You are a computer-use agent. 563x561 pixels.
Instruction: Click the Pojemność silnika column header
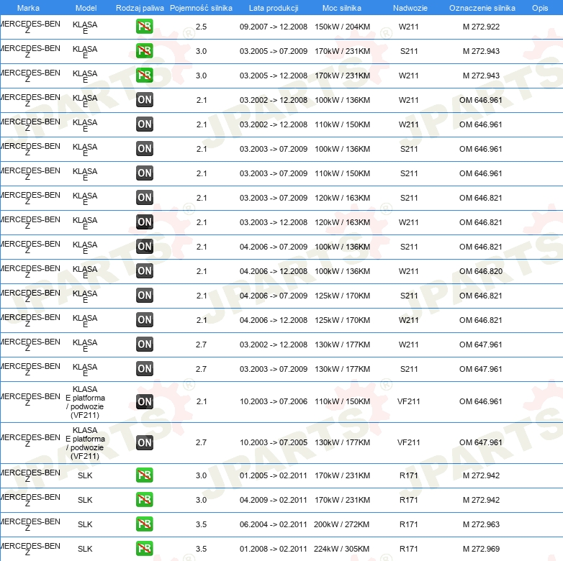point(201,8)
